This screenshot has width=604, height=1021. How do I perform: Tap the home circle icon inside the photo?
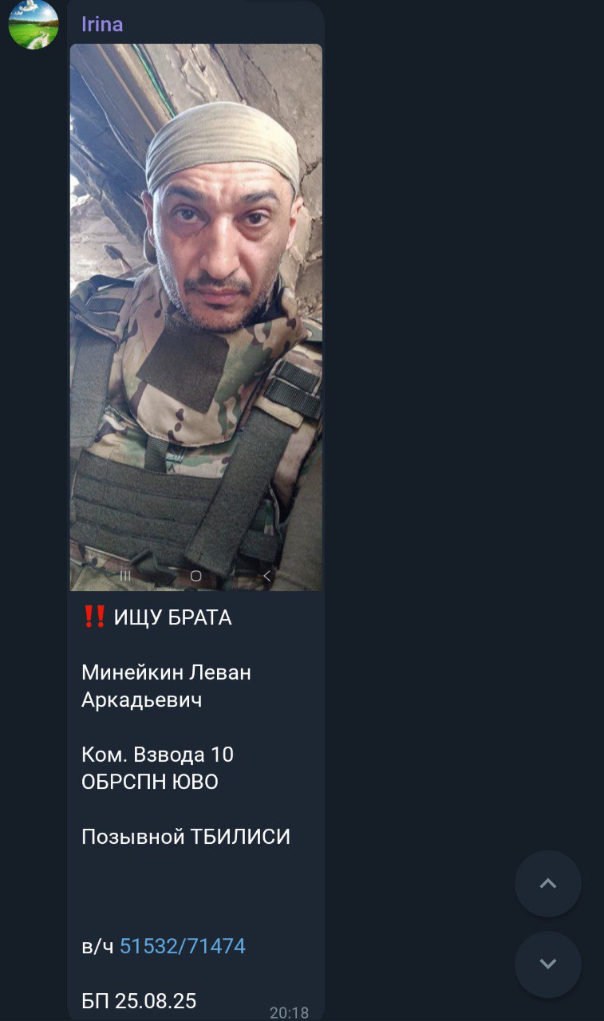click(x=195, y=575)
